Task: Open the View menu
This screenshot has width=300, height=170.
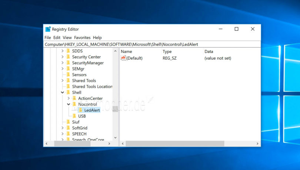Action: (67, 38)
